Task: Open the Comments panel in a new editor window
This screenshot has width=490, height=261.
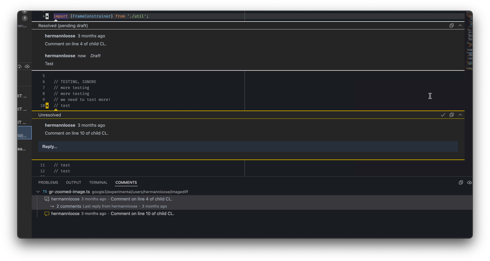Action: coord(461,182)
